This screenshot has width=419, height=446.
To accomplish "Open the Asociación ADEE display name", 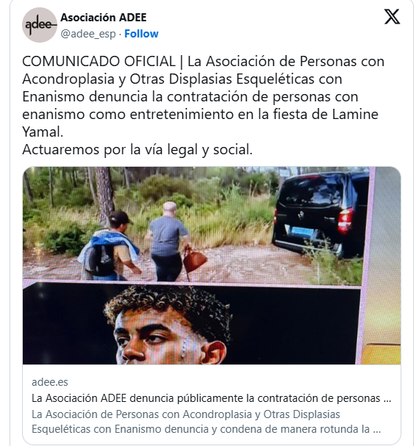I will coord(104,18).
